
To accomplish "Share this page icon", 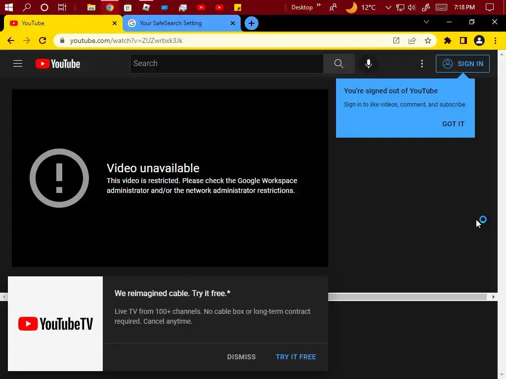I will pos(412,40).
